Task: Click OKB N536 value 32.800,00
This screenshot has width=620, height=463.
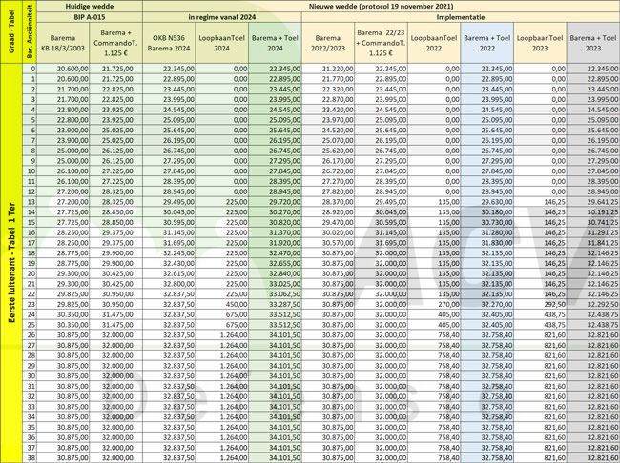Action: click(179, 284)
